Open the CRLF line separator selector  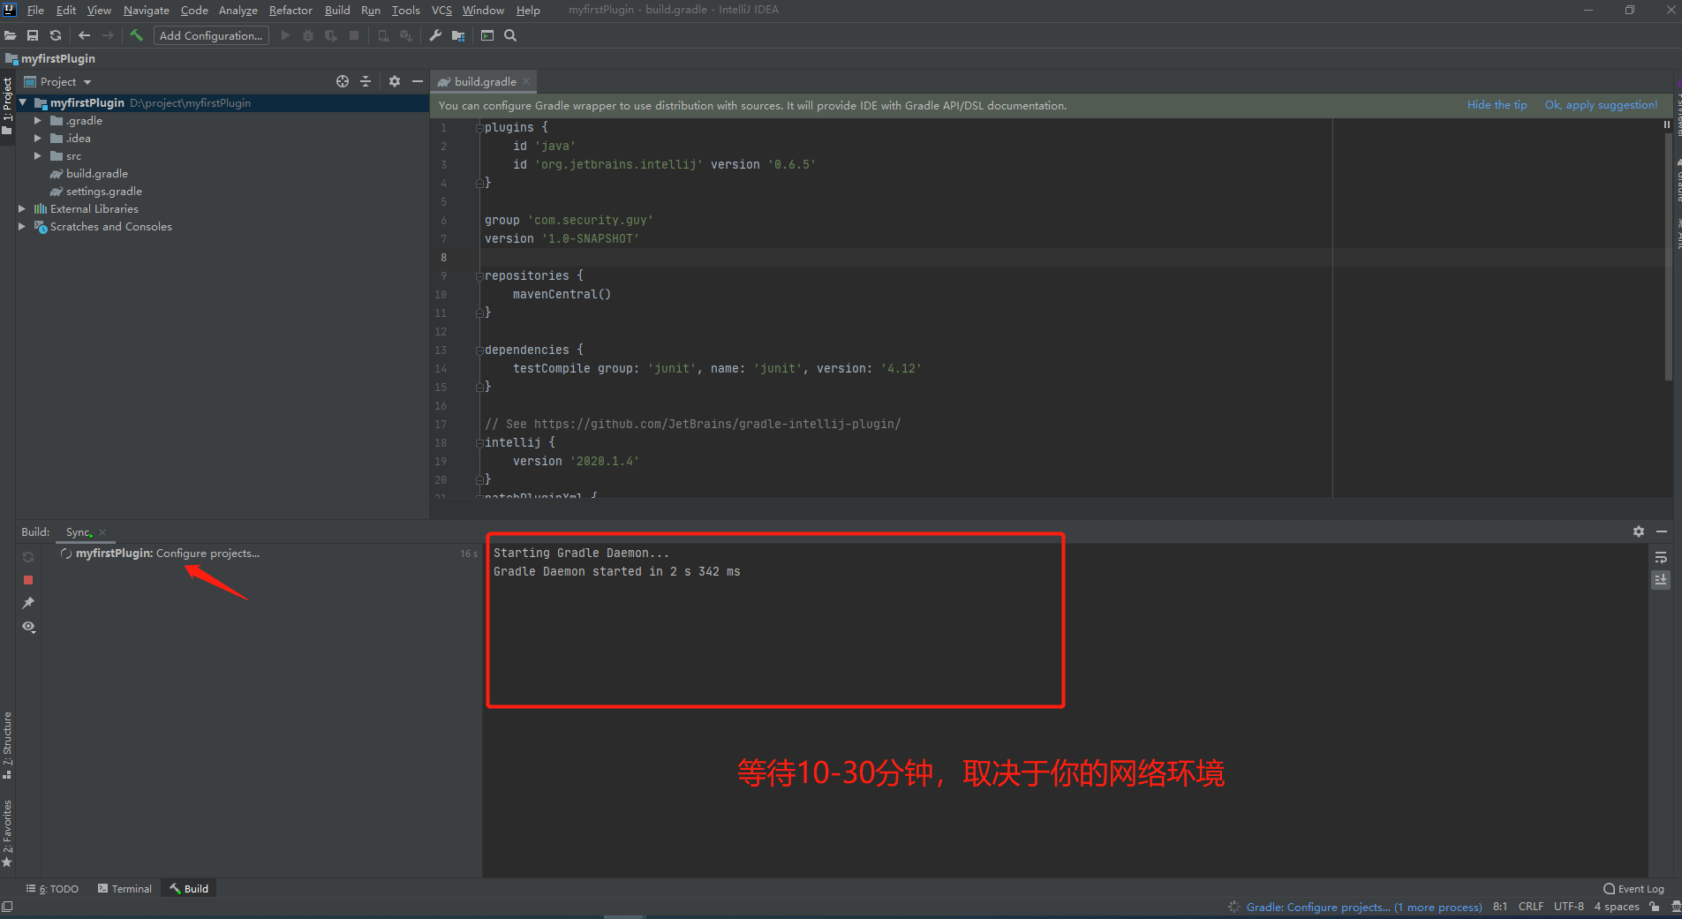pos(1531,907)
